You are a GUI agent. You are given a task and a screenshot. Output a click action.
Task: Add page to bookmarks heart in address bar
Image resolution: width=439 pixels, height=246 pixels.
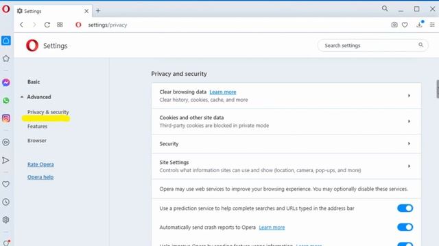coord(405,25)
